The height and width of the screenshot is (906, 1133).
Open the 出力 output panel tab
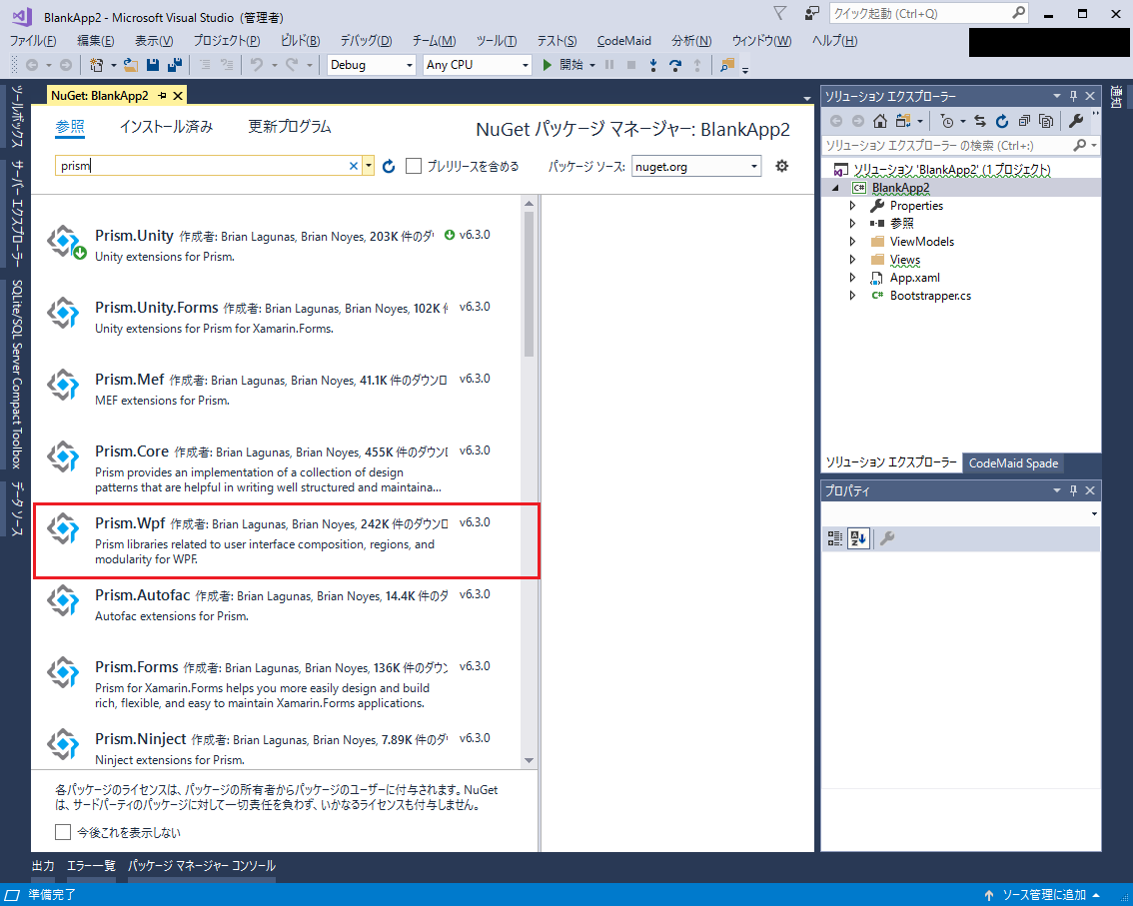tap(43, 865)
